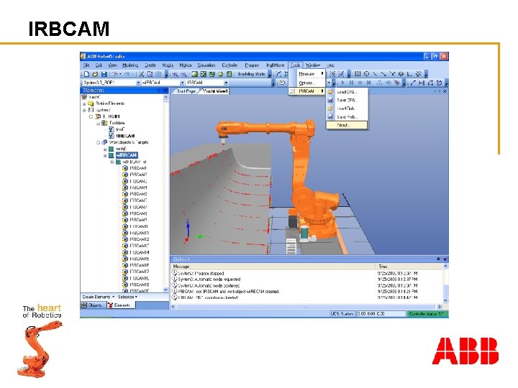Screen dimensions: 518x388
Task: Click the first icon in the measure toolbar
Action: click(412, 83)
